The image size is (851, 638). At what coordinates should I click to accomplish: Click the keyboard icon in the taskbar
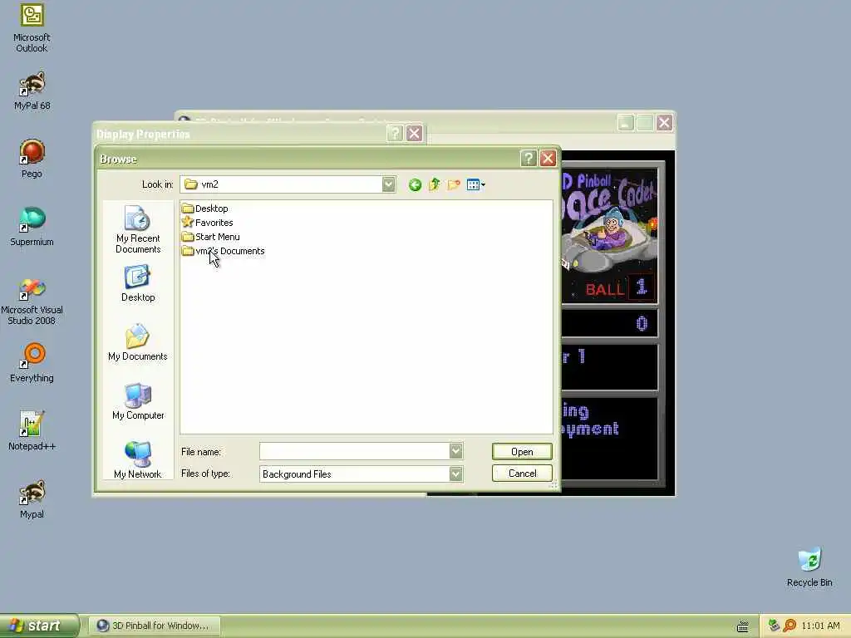[743, 626]
